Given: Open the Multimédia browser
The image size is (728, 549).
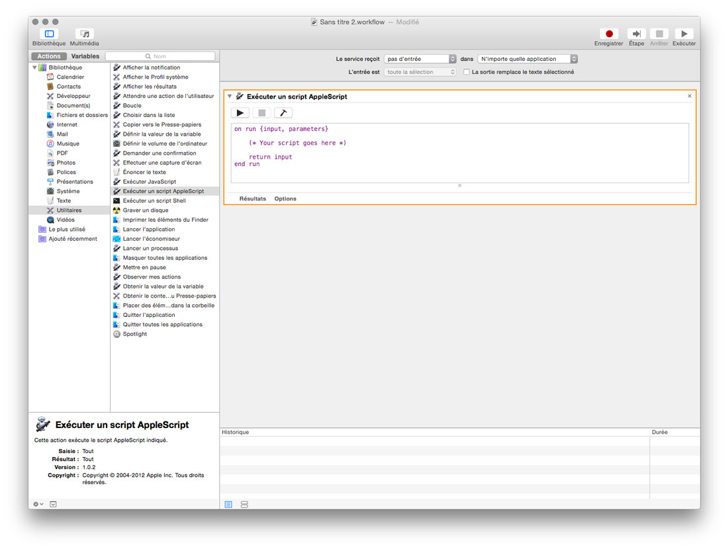Looking at the screenshot, I should [x=85, y=34].
